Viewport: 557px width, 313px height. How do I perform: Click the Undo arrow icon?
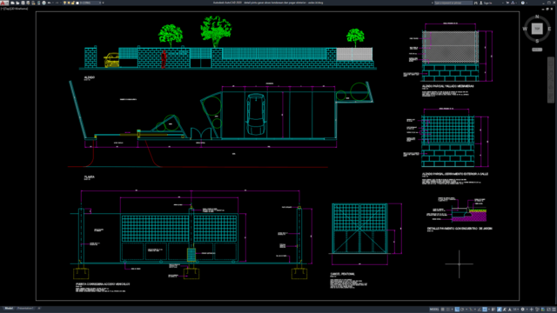click(50, 3)
